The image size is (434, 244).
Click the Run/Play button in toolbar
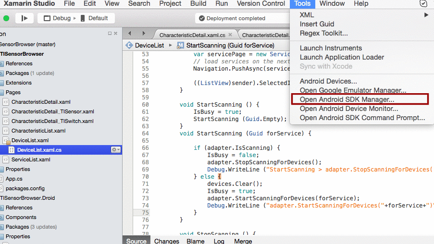point(25,18)
